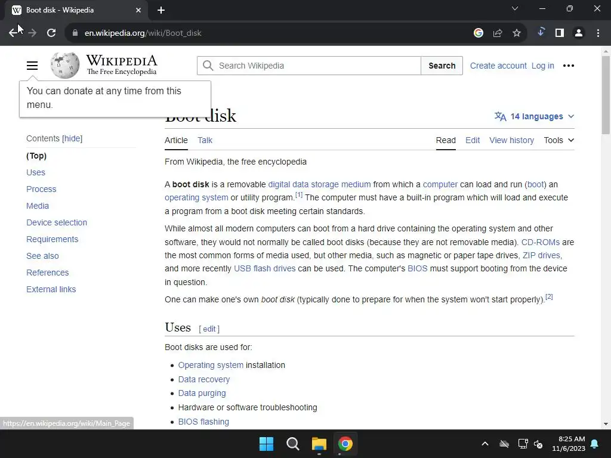Click the page vertical scrollbar thumb
This screenshot has width=611, height=458.
pos(606,95)
